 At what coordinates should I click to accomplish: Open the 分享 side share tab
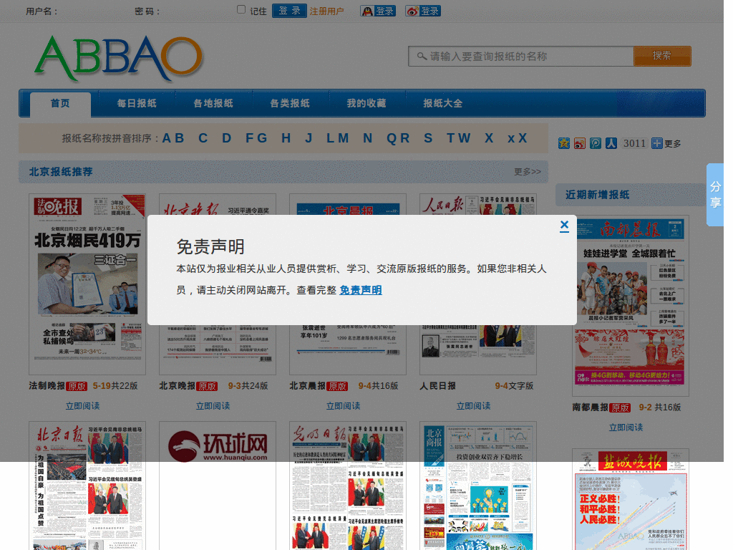click(x=715, y=195)
